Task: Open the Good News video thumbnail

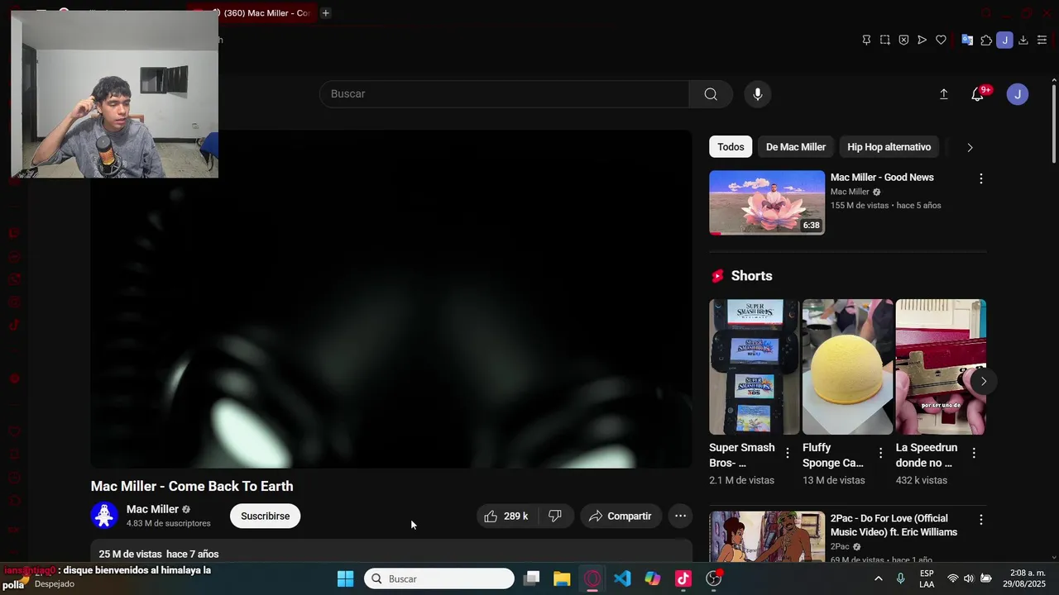Action: pos(767,202)
